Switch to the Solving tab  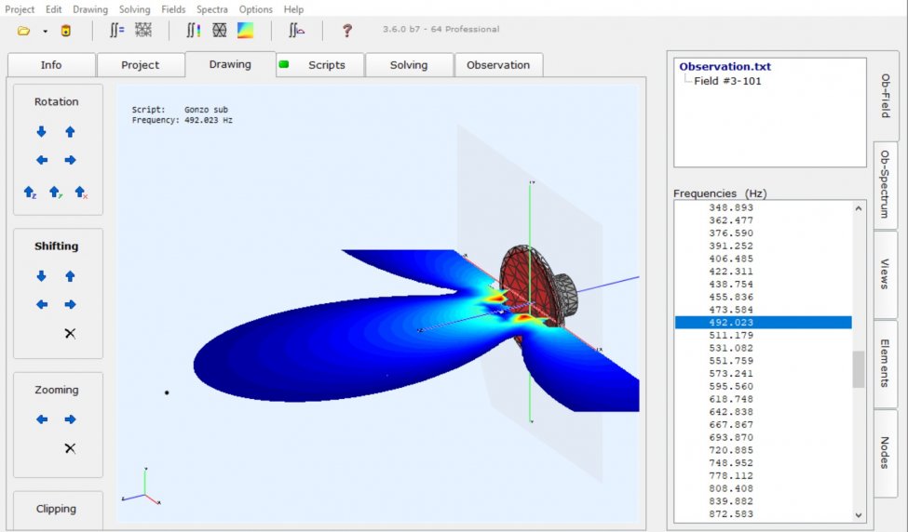409,65
